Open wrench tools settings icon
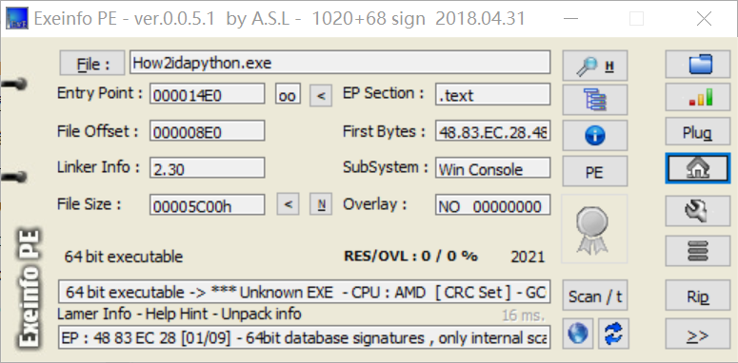738x363 pixels. coord(698,210)
